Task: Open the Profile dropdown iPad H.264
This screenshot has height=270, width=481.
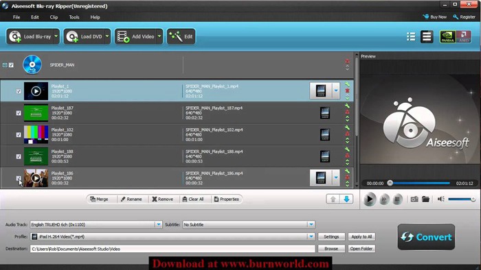Action: pyautogui.click(x=311, y=236)
